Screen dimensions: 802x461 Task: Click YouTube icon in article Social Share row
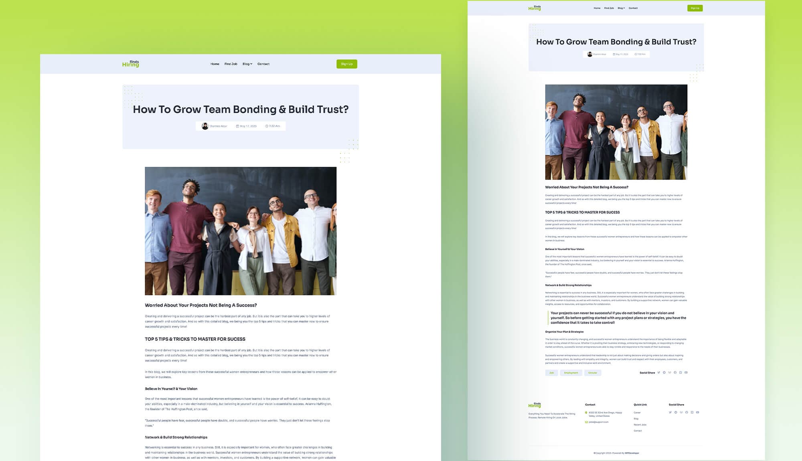coord(686,372)
